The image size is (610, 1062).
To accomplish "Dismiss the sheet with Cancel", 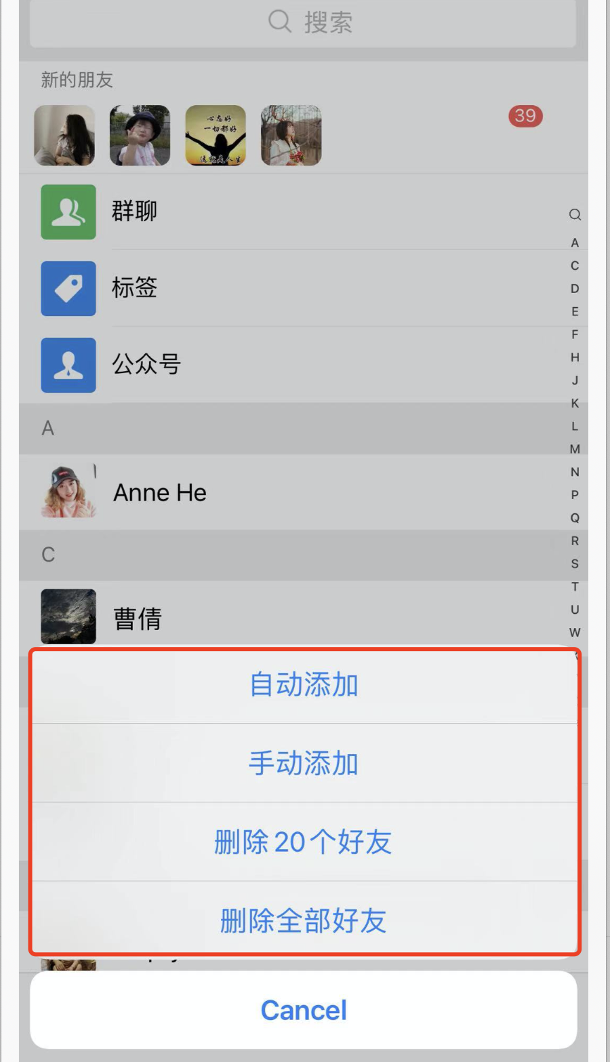I will point(304,1010).
